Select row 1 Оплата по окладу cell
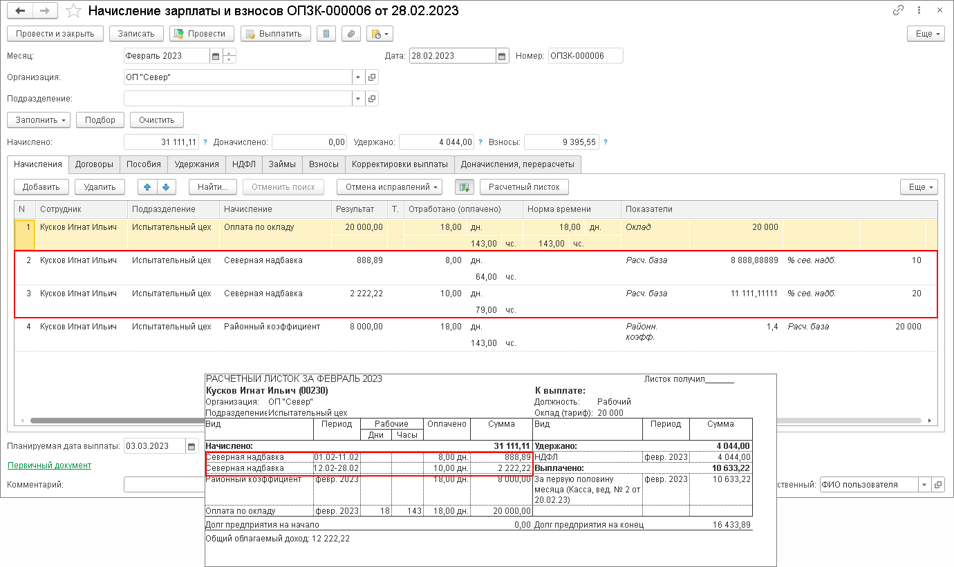 pos(274,227)
